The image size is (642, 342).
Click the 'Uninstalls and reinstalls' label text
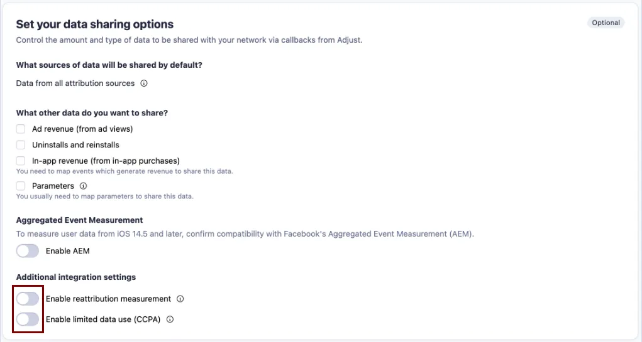point(75,145)
